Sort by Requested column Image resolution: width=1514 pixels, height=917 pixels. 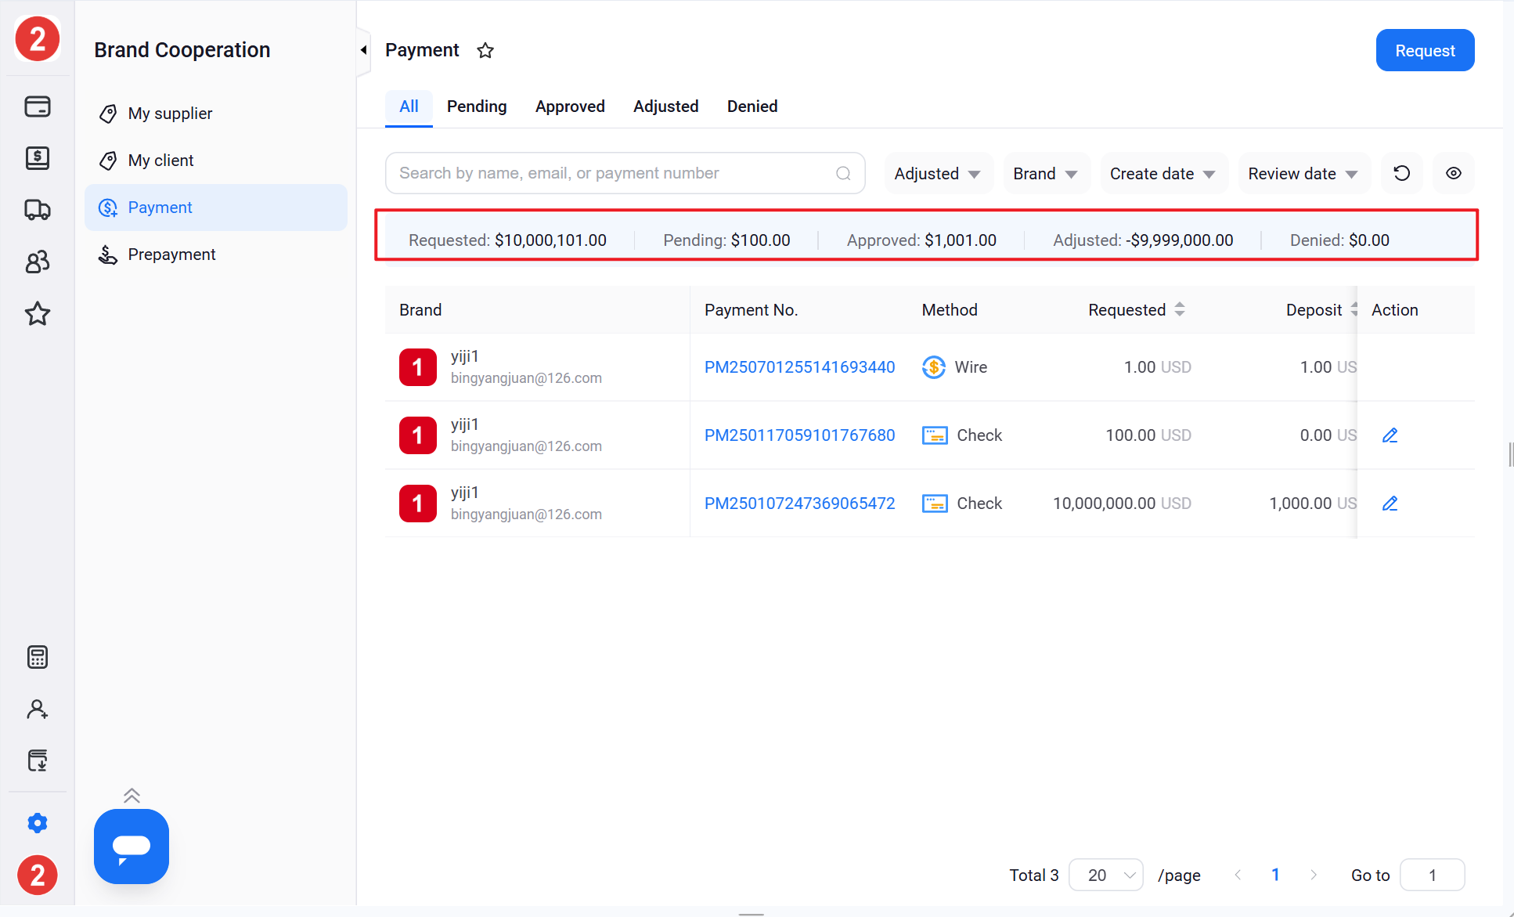coord(1179,309)
